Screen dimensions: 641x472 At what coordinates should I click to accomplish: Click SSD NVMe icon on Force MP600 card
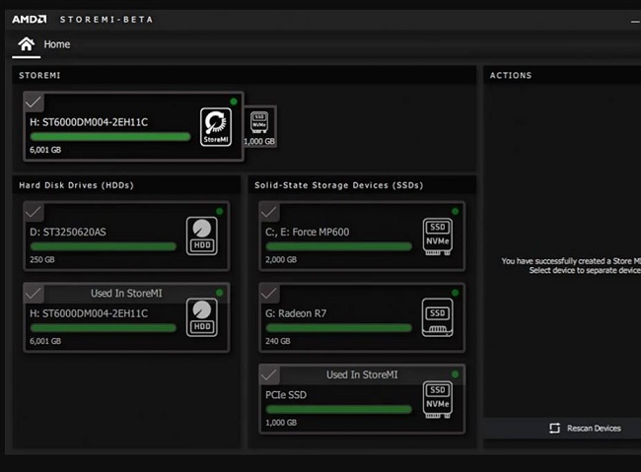coord(438,236)
